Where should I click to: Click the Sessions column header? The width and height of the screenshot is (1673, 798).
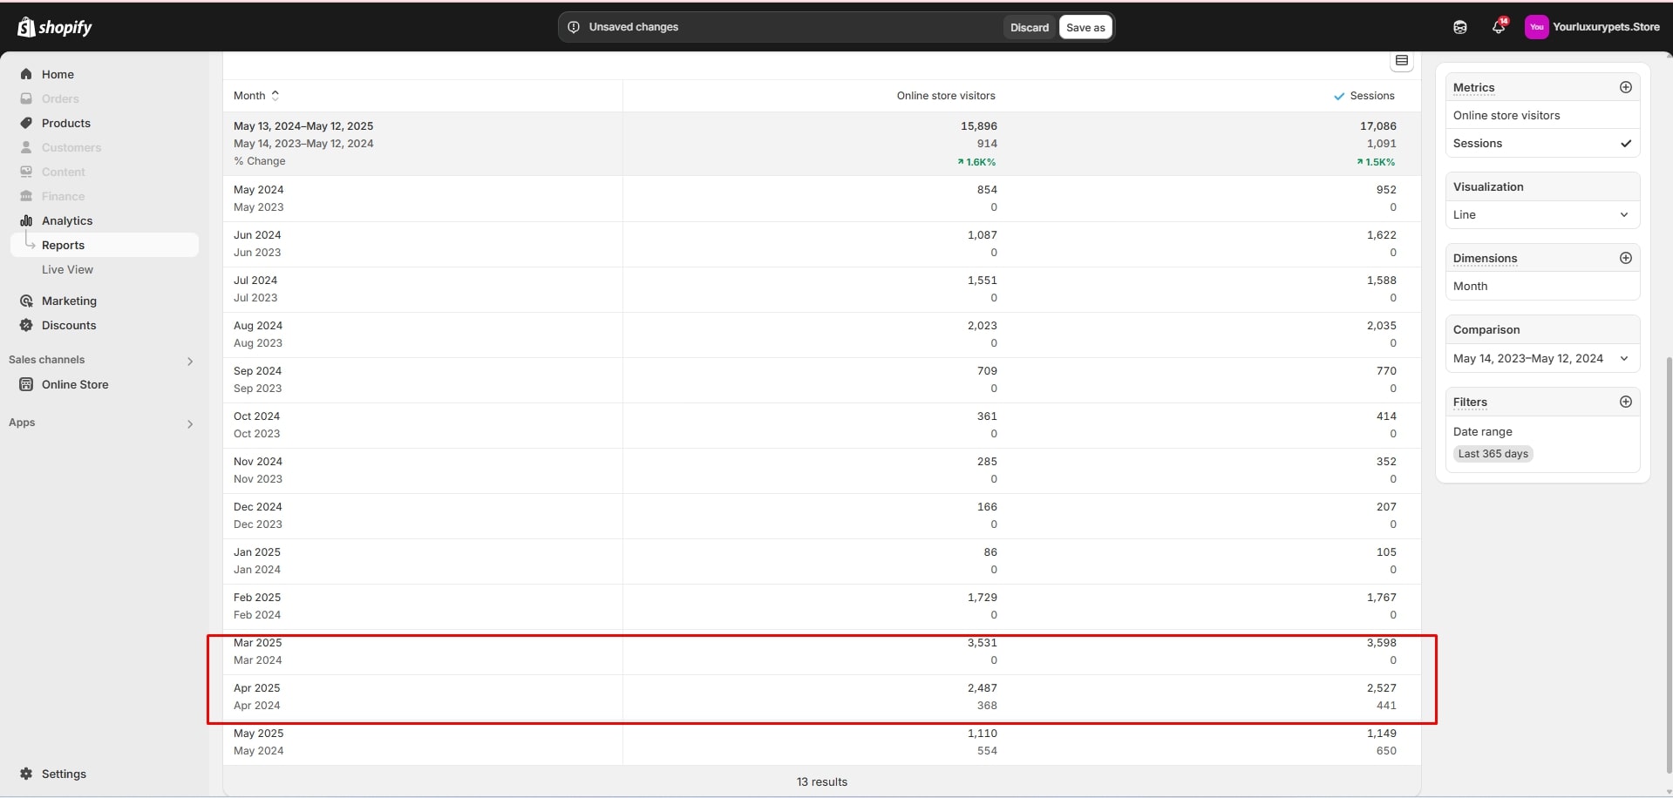click(x=1371, y=96)
